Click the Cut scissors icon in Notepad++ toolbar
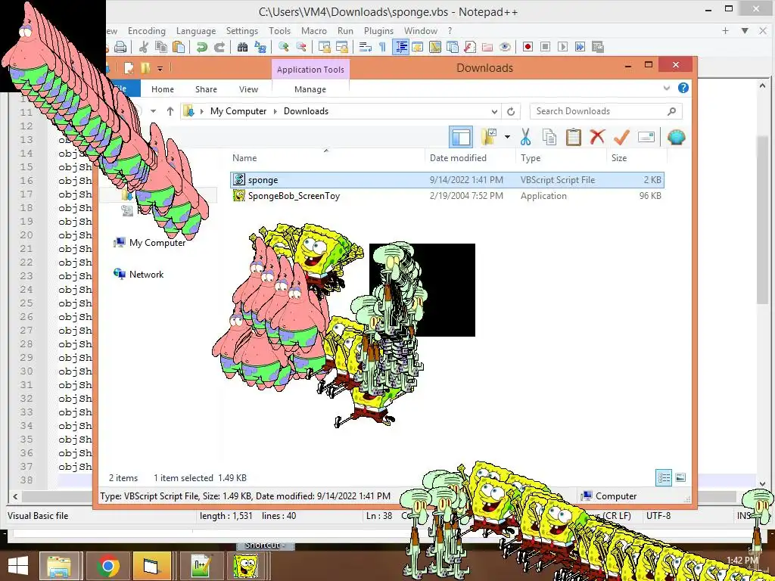 (x=144, y=47)
